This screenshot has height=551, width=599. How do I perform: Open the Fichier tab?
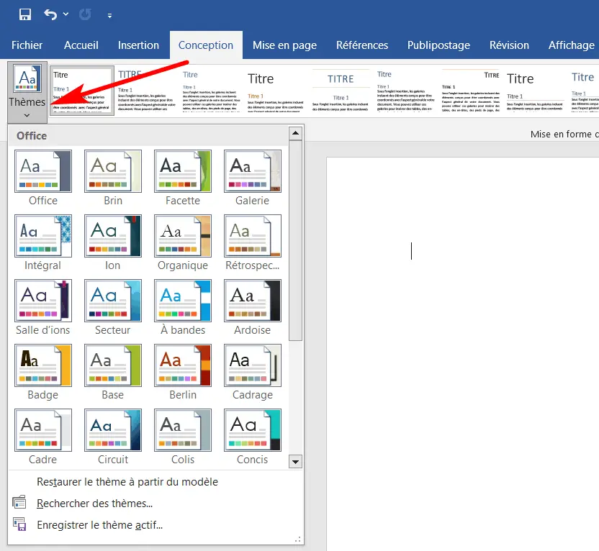pos(27,45)
